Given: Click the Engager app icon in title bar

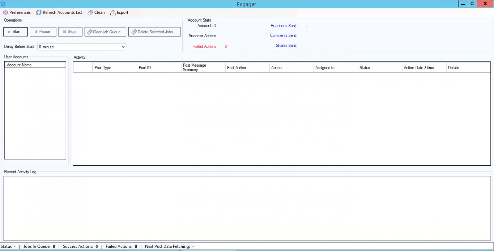Looking at the screenshot, I should pyautogui.click(x=3, y=4).
